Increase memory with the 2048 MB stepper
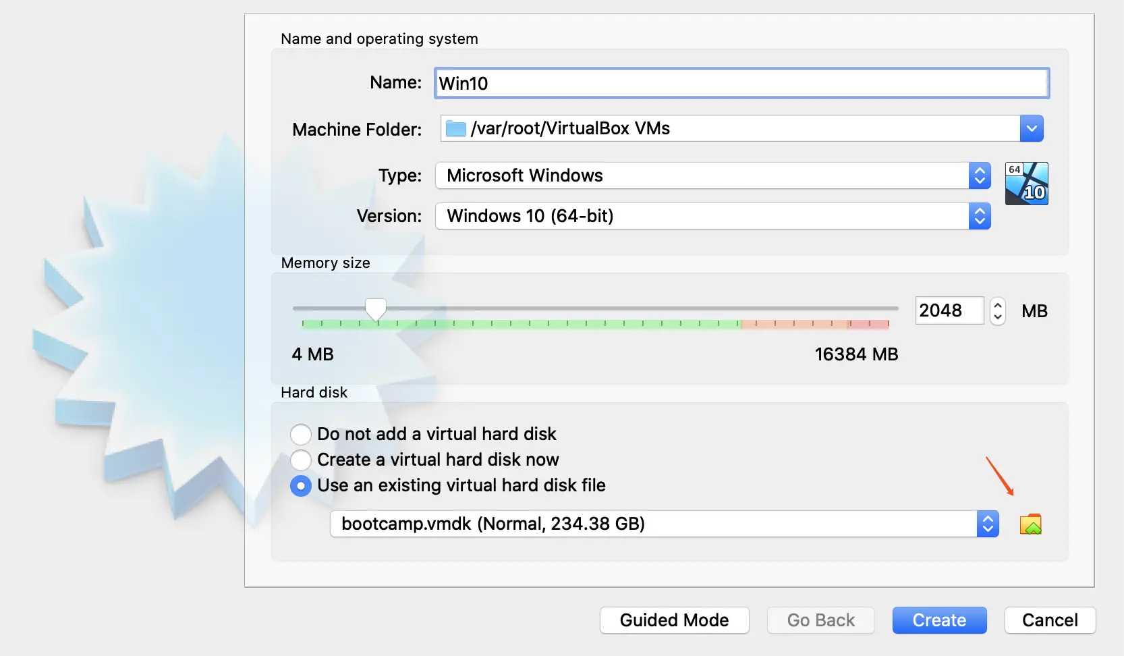This screenshot has width=1124, height=656. [x=997, y=305]
